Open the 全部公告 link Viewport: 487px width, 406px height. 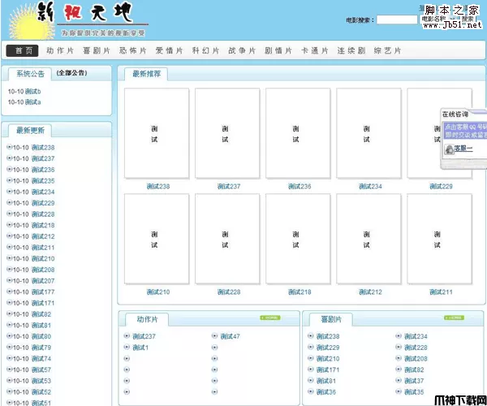[x=72, y=73]
